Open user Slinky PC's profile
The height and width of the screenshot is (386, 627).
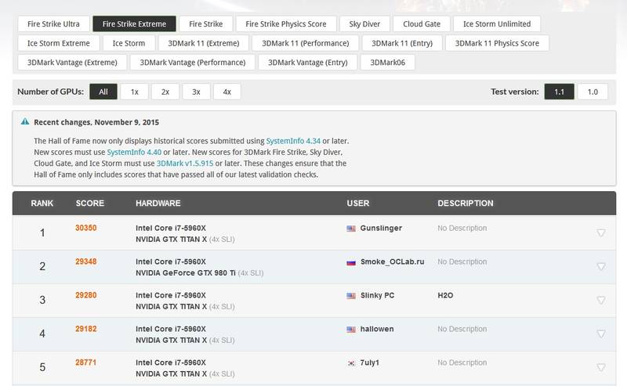tap(377, 295)
